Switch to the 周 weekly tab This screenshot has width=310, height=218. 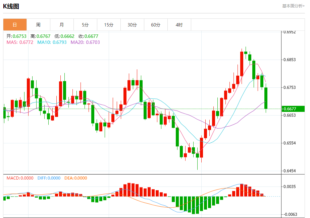[x=38, y=25]
